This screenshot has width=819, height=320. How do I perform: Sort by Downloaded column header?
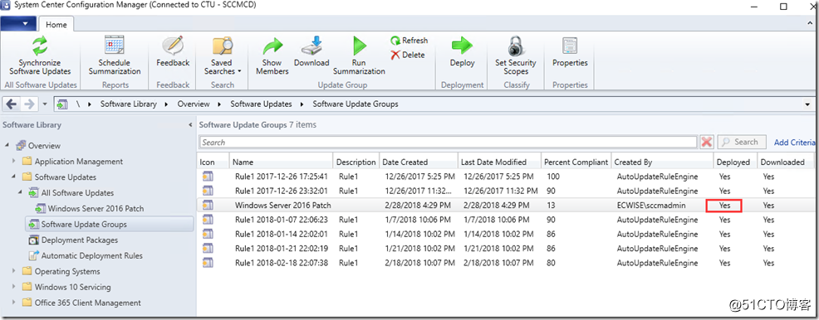(786, 162)
